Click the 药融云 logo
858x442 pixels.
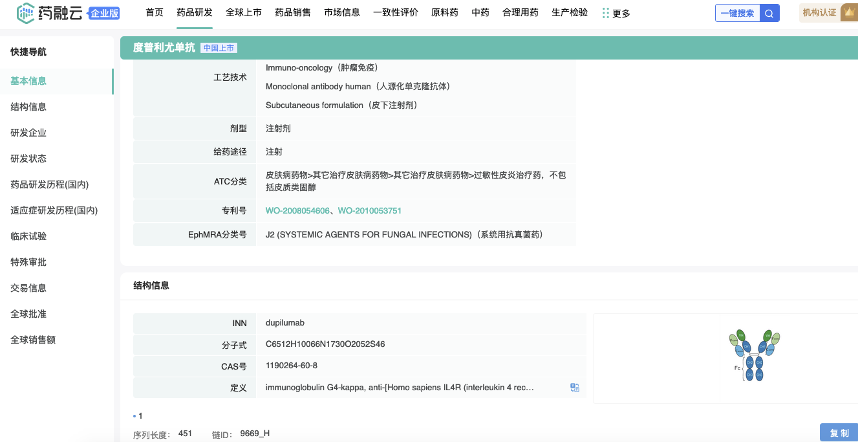click(x=50, y=12)
